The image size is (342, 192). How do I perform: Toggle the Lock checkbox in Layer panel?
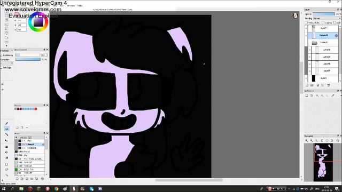[335, 22]
